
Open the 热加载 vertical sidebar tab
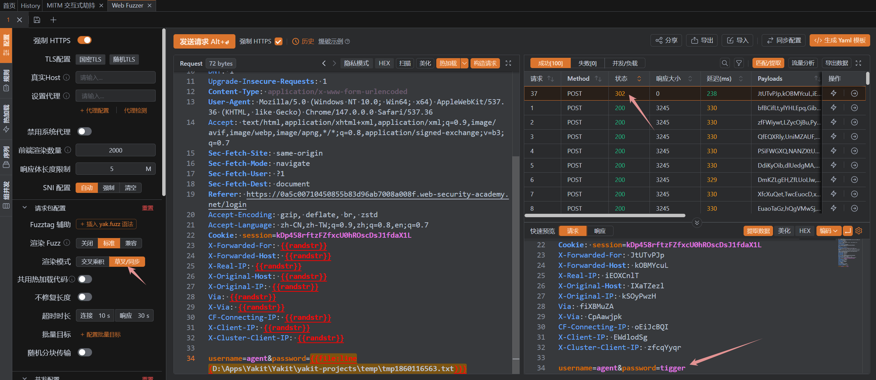[x=6, y=118]
